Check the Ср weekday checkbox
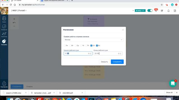The image size is (179, 100). pyautogui.click(x=76, y=46)
